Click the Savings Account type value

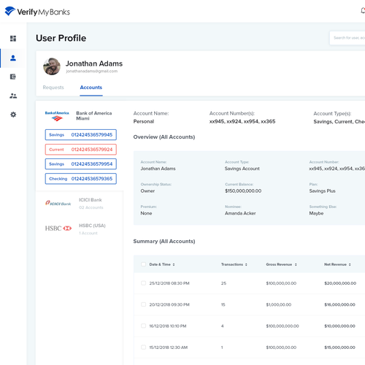(242, 169)
